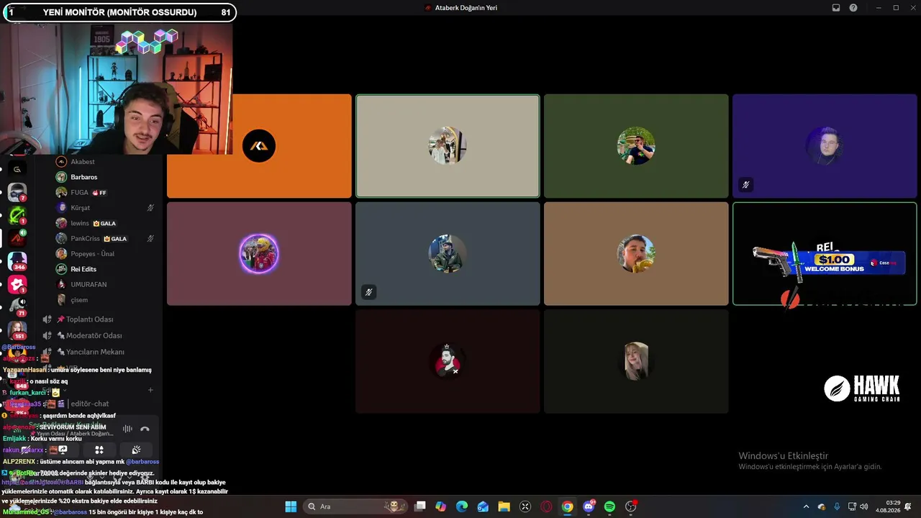Click the blonde avatar in the black tile
The image size is (921, 518).
tap(636, 360)
